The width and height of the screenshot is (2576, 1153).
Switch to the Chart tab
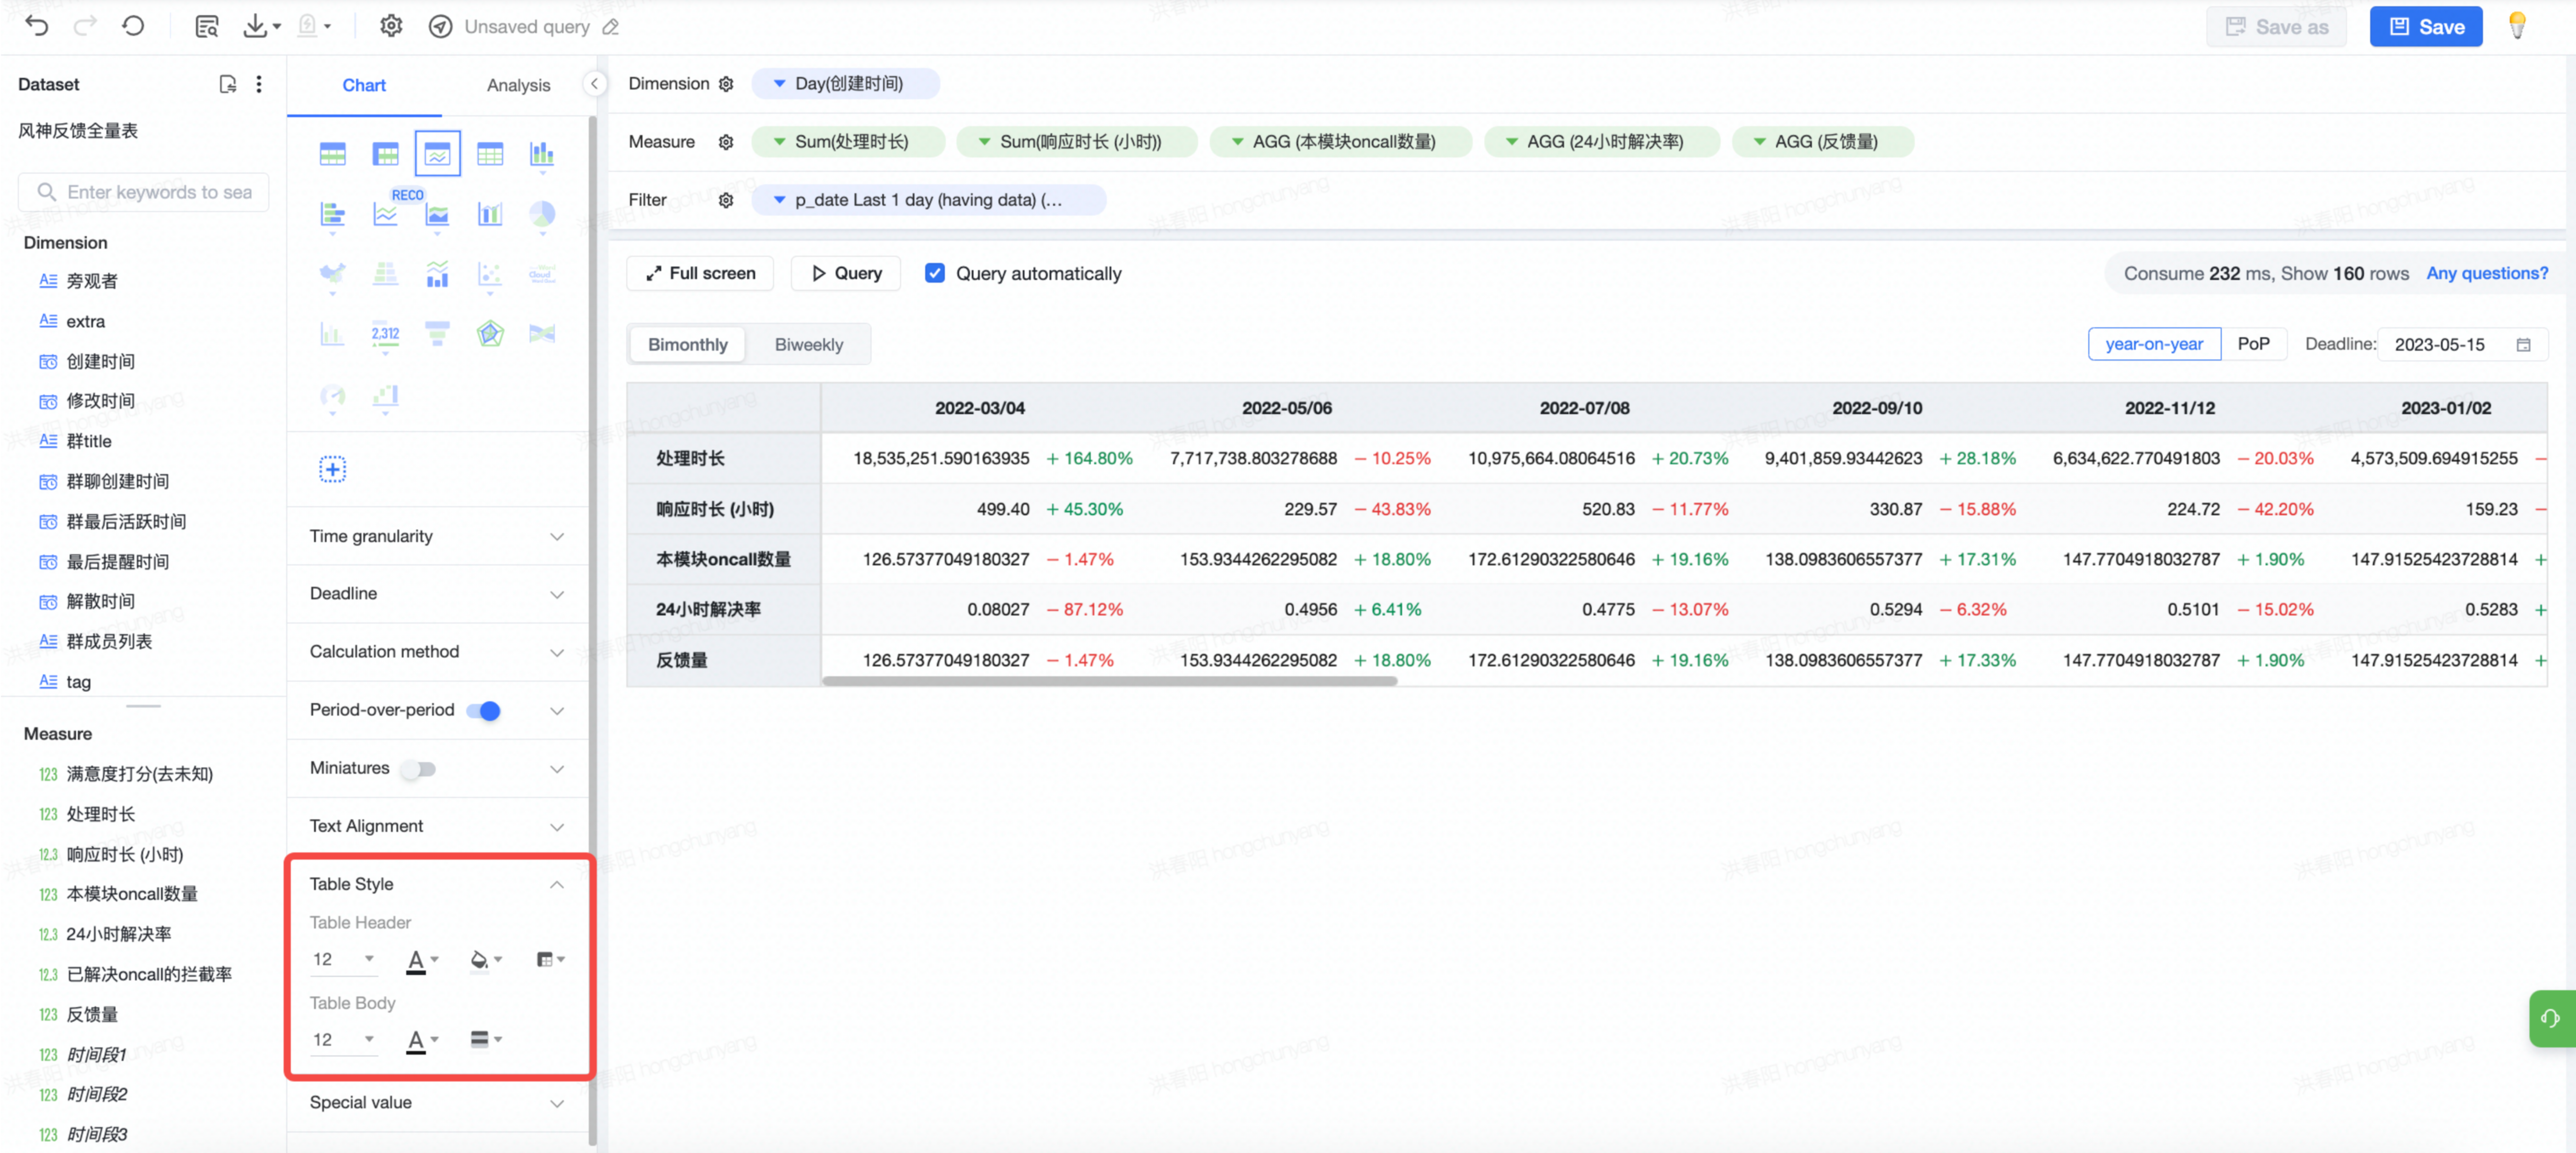tap(364, 85)
